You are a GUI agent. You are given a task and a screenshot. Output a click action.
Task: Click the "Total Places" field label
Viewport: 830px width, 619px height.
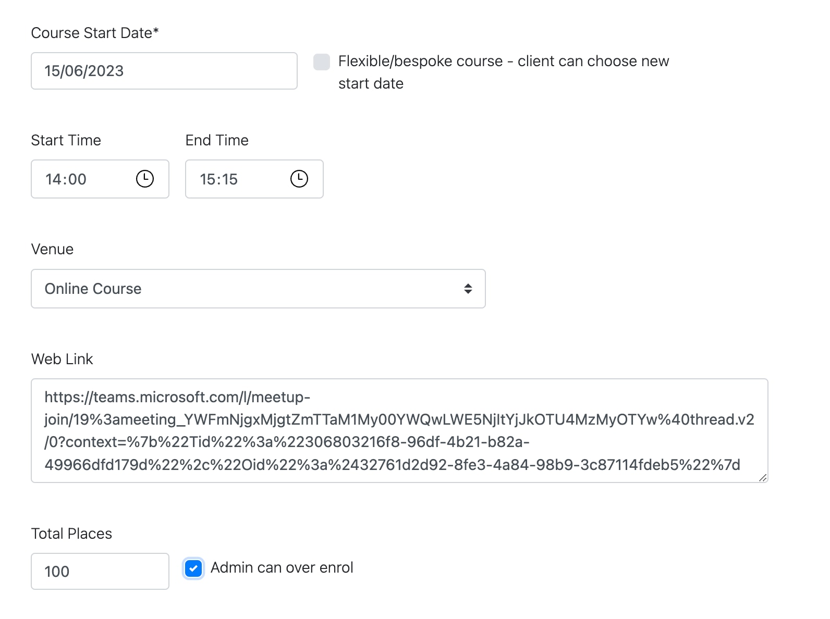[71, 534]
